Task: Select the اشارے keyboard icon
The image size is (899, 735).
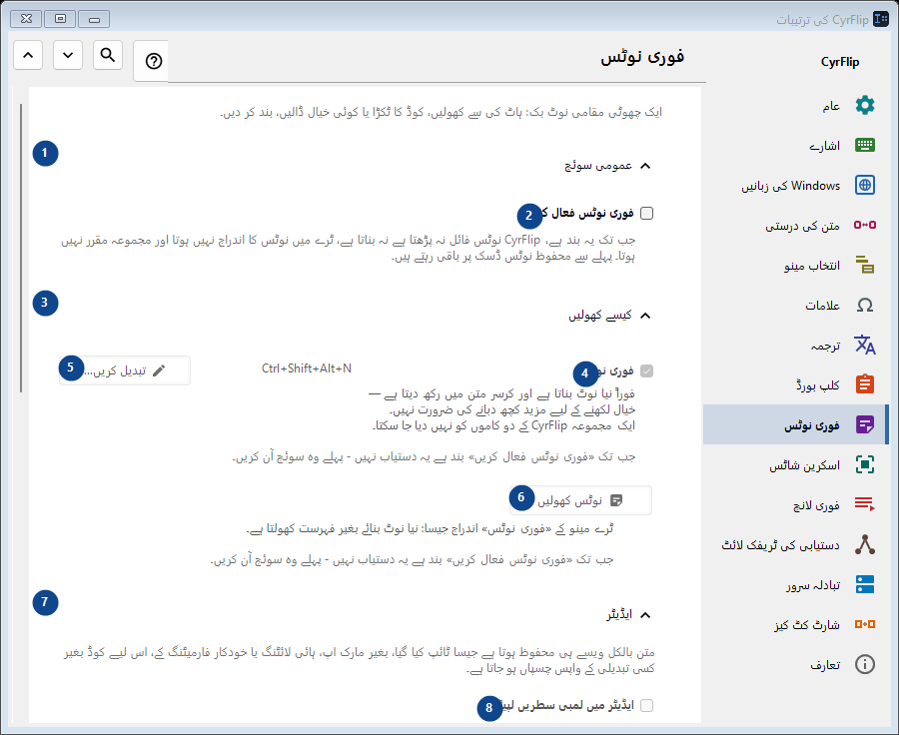Action: [x=865, y=145]
